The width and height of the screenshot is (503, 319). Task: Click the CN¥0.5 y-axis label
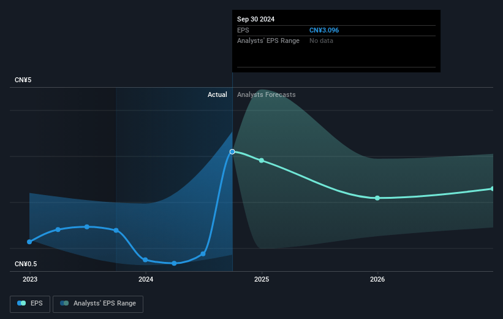tap(26, 264)
